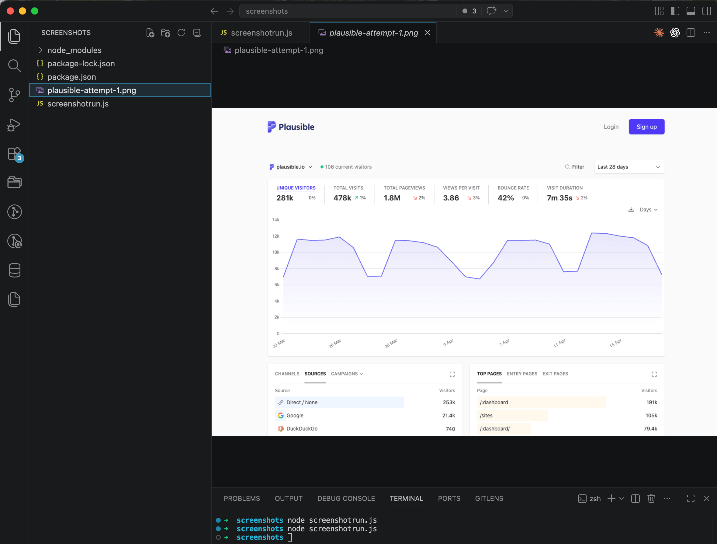Maximize the terminal panel size
The width and height of the screenshot is (717, 544).
click(x=691, y=499)
